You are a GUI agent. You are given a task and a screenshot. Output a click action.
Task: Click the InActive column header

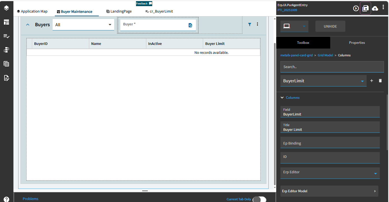click(175, 44)
